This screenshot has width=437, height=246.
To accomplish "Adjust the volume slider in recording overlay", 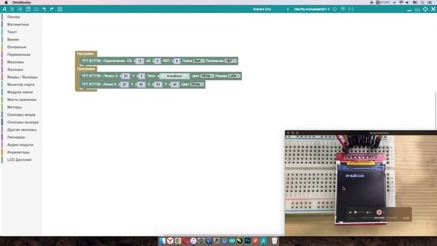I will [360, 213].
